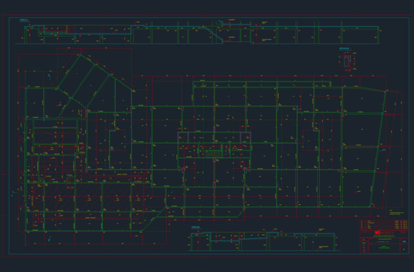Select the cyan sheet number in the title block
Screen dimensions: 414x272
(404, 249)
